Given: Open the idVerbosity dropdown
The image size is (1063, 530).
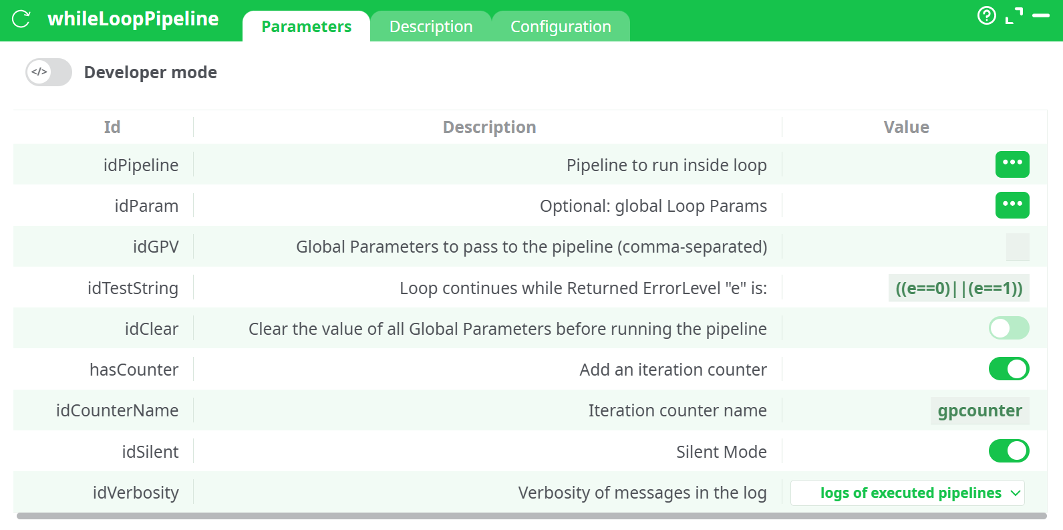Looking at the screenshot, I should [907, 493].
